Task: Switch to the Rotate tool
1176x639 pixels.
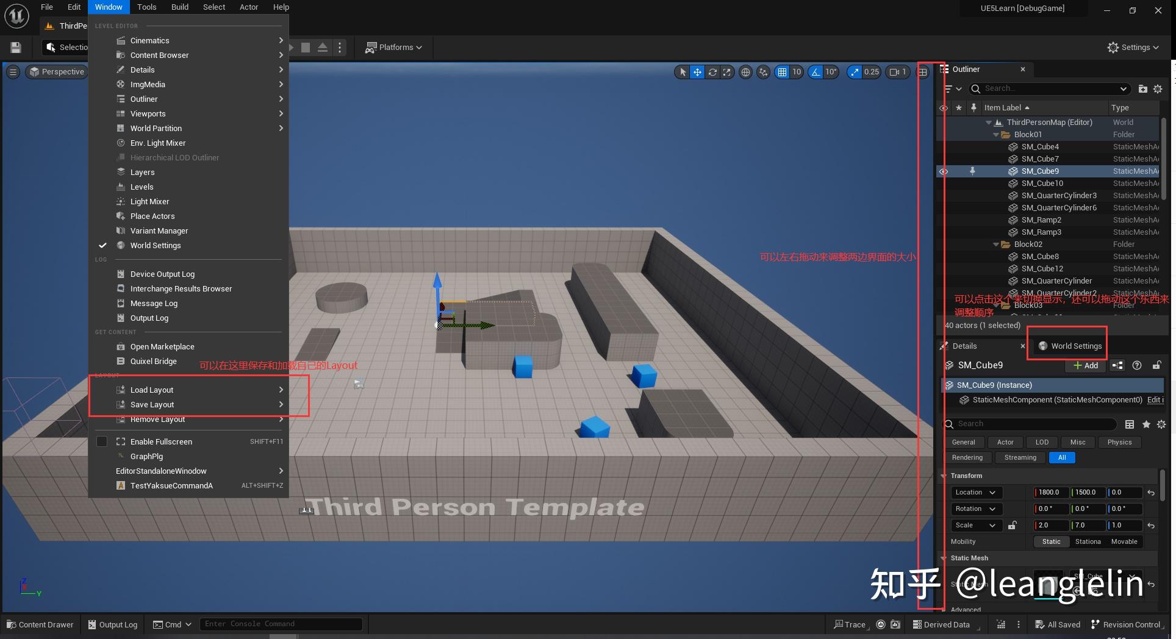Action: (712, 72)
